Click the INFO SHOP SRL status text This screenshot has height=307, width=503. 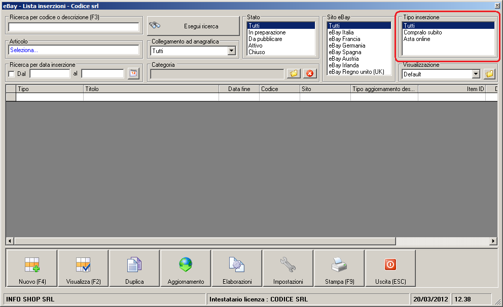(30, 299)
